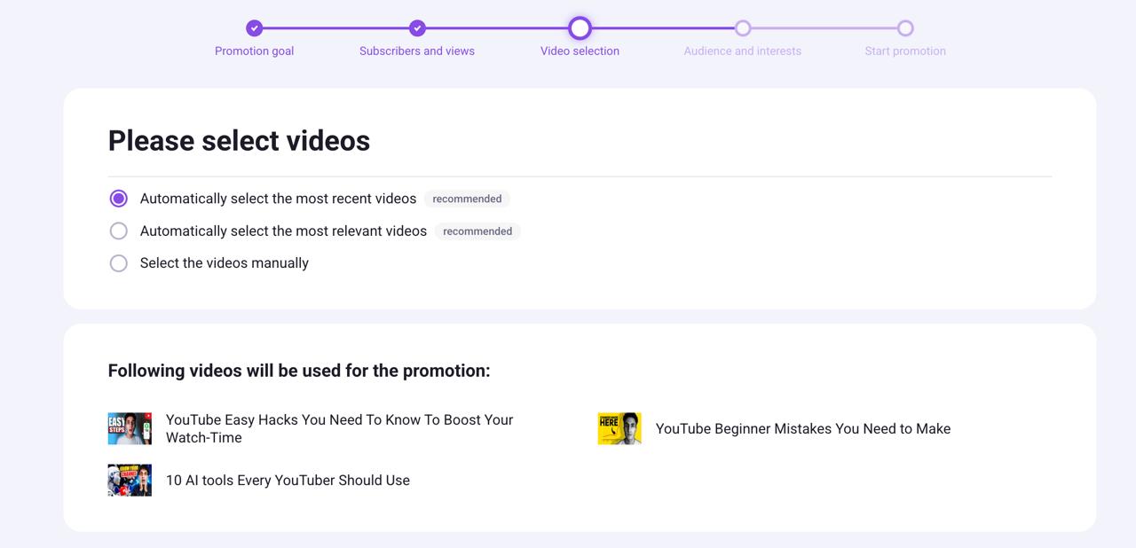Open the Subscribers and views step label
The width and height of the screenshot is (1136, 548).
417,51
